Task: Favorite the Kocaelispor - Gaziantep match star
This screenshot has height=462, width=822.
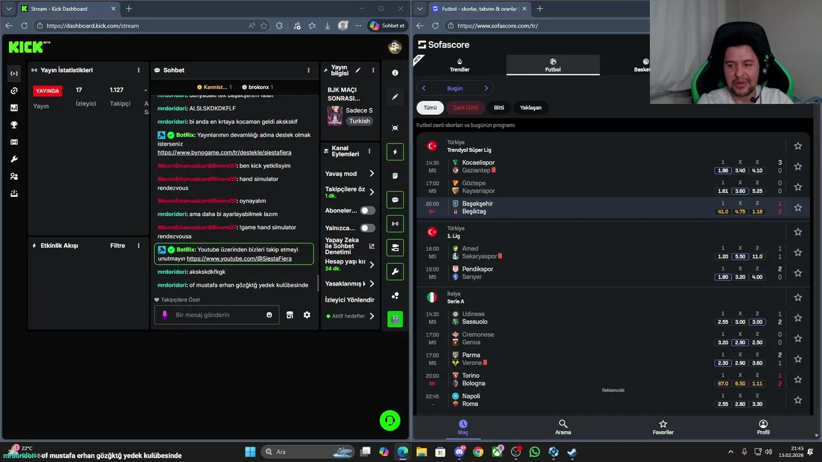Action: 798,166
